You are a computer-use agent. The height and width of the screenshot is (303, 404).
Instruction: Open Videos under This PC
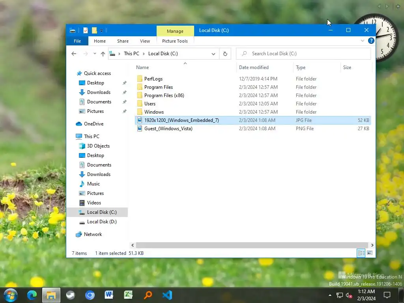click(94, 203)
